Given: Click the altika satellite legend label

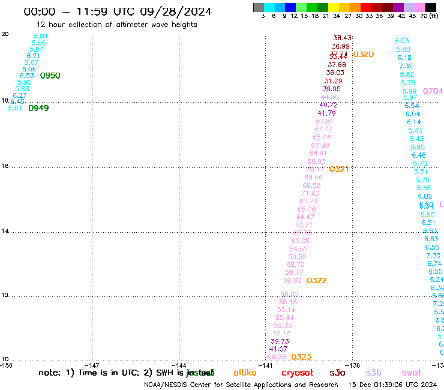Looking at the screenshot, I should coord(245,373).
